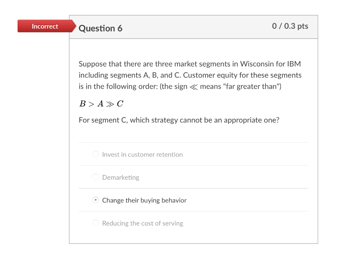Image resolution: width=353 pixels, height=255 pixels.
Task: Click the letter B in the formula
Action: coord(82,104)
